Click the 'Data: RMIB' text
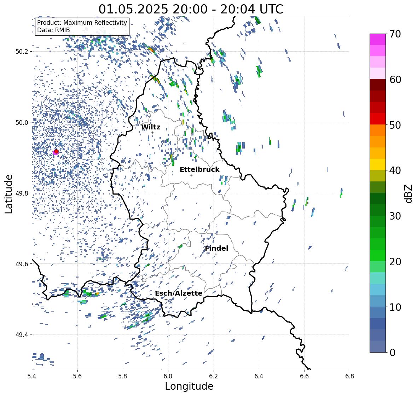This screenshot has height=395, width=417. coord(53,30)
